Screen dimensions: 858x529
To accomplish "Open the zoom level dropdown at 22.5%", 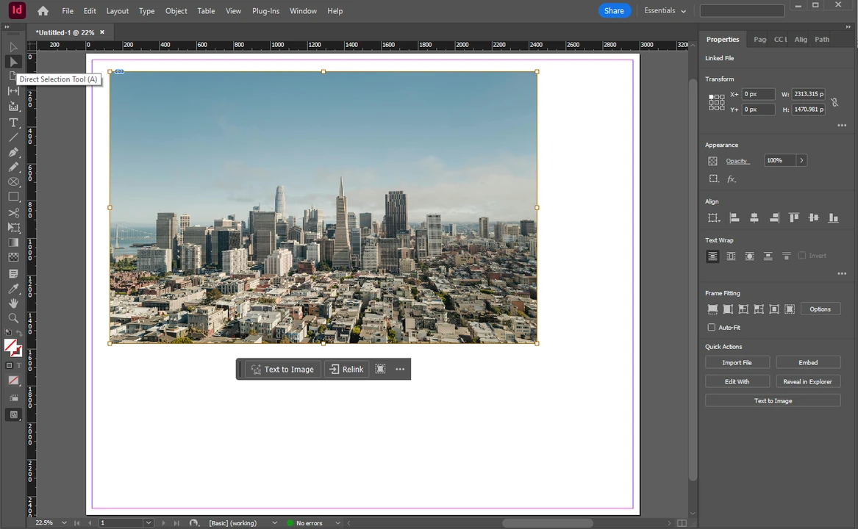I will [x=64, y=523].
